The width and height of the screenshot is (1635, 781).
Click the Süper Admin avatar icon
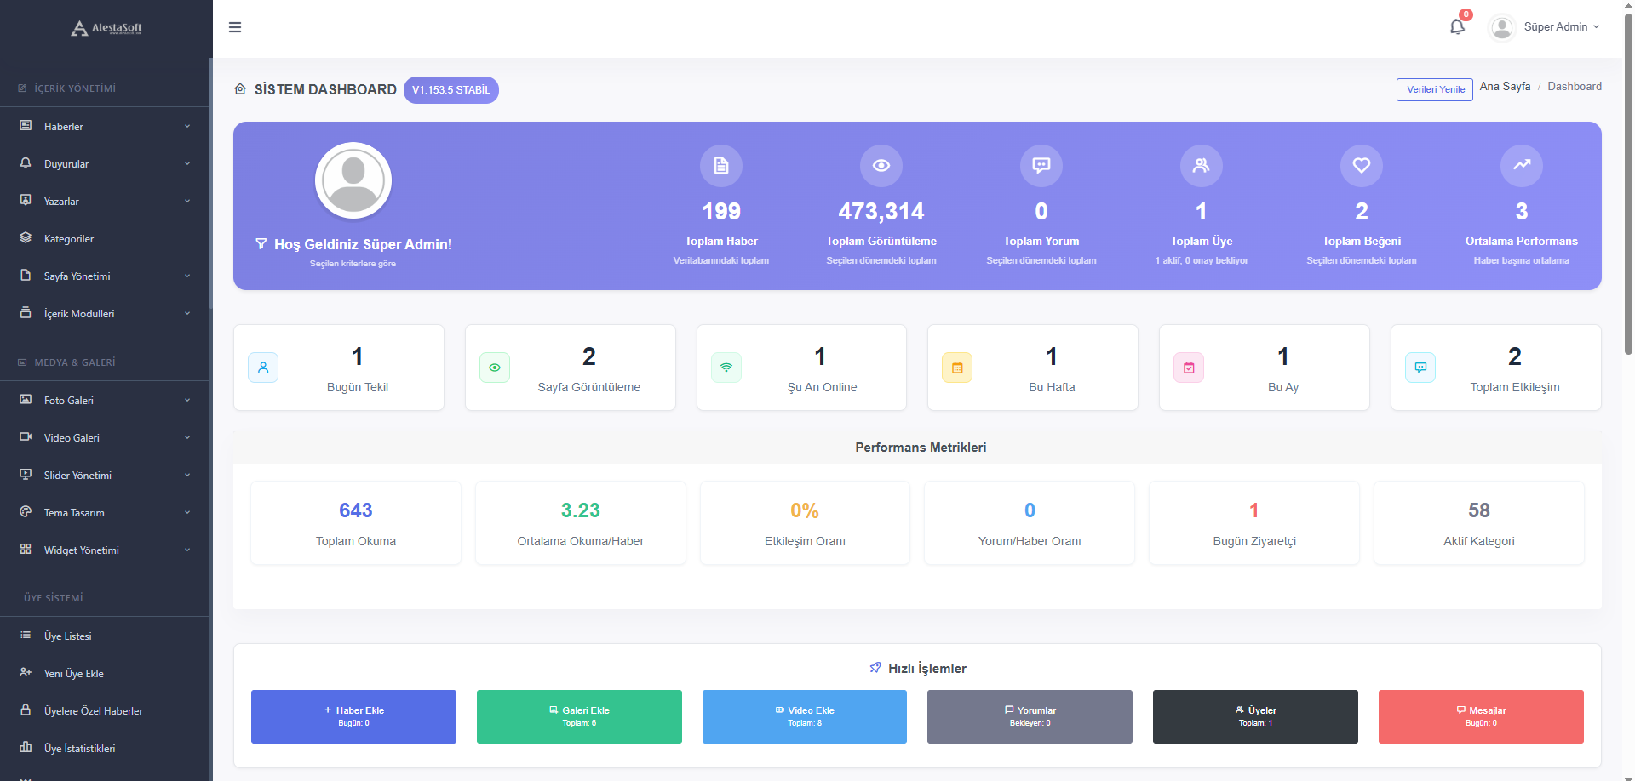(1501, 26)
